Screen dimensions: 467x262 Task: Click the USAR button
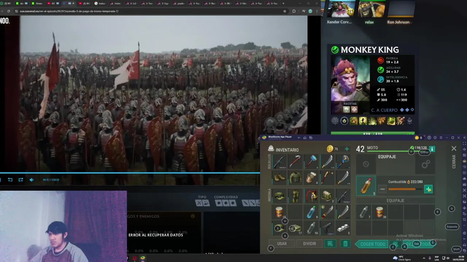(282, 244)
